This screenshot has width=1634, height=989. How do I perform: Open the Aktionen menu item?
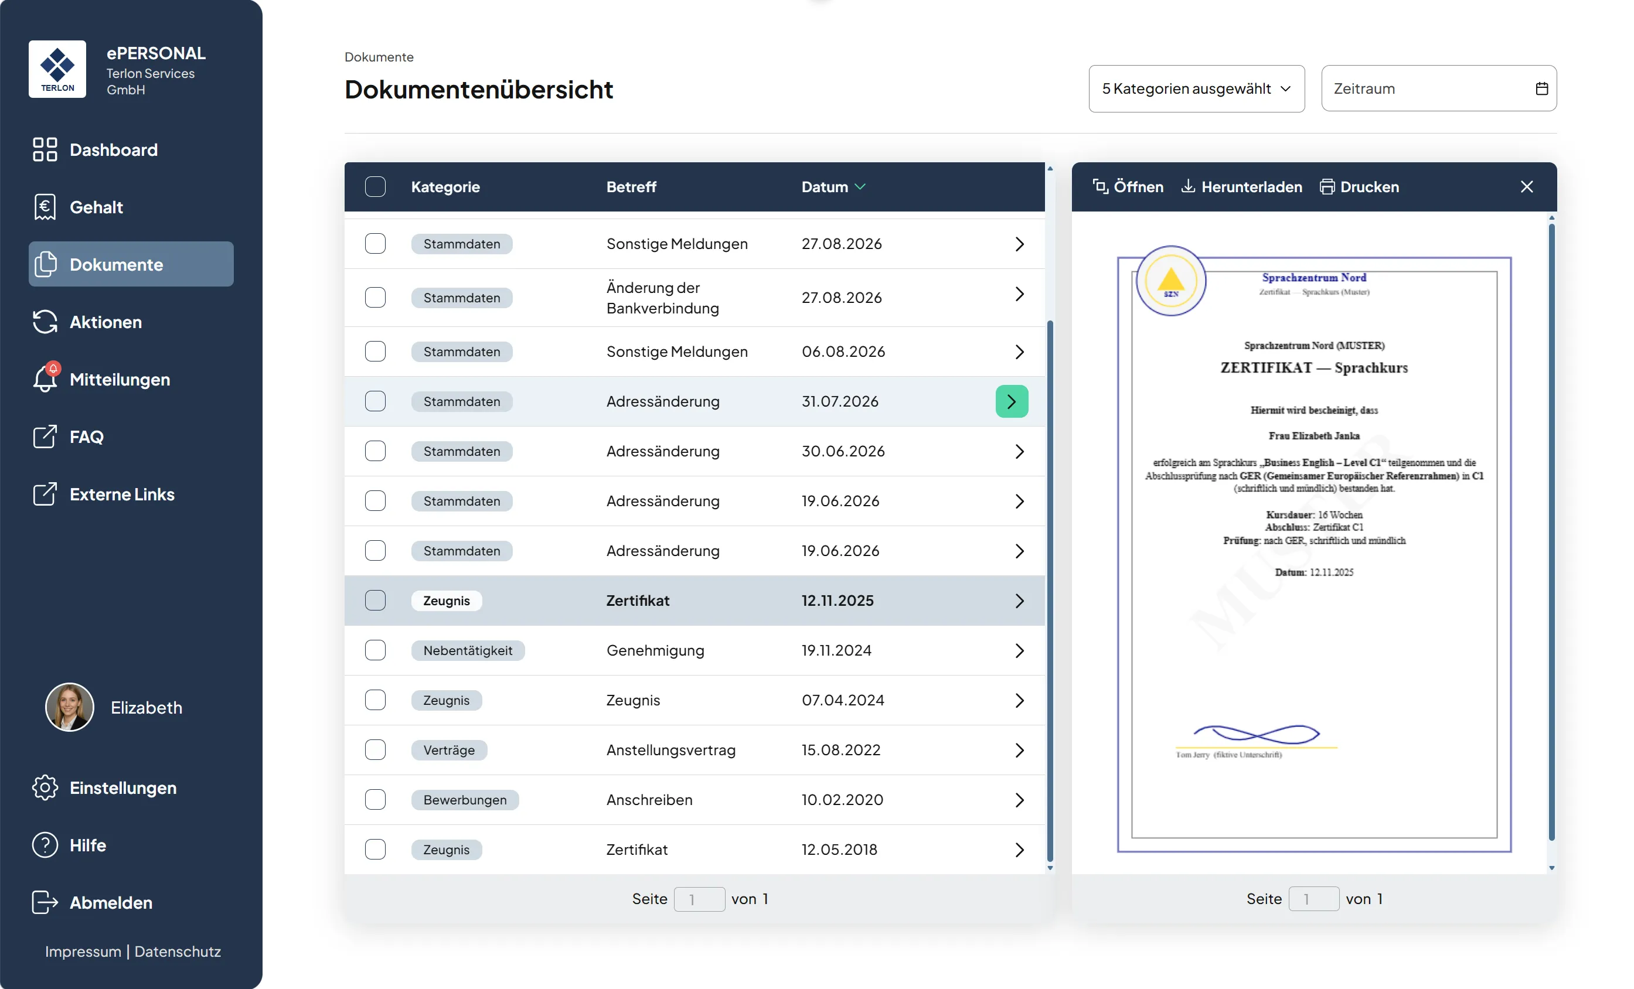coord(131,322)
